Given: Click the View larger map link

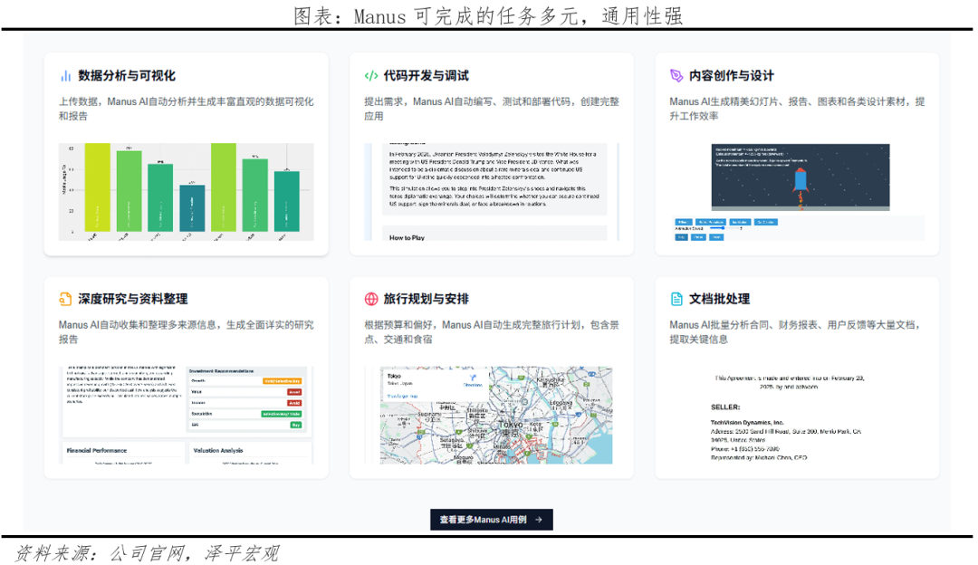Looking at the screenshot, I should pos(402,396).
